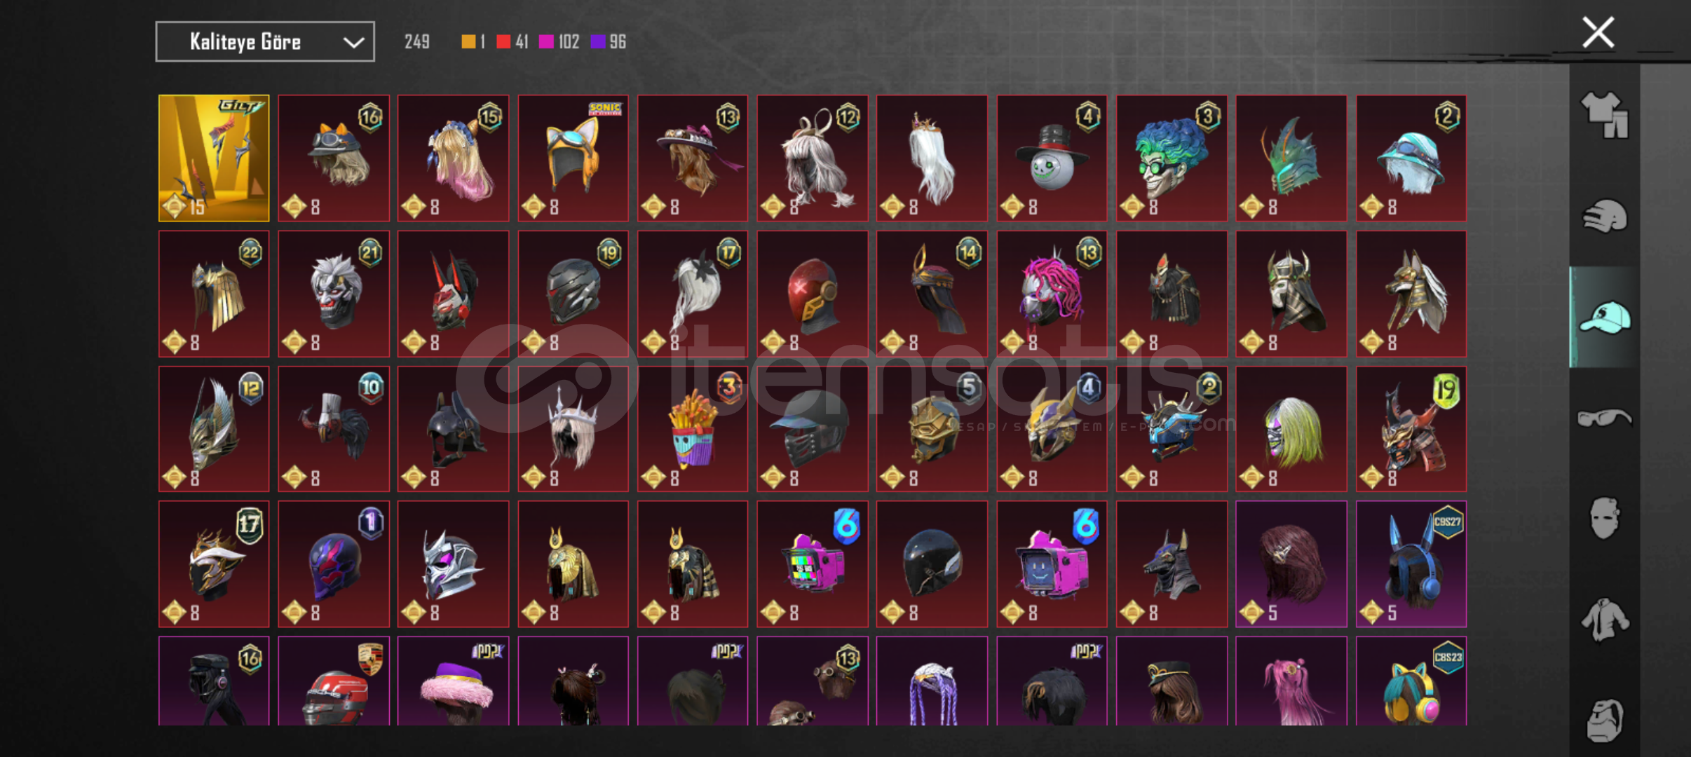Open the baseball cap headgear category
Screen dimensions: 1691x757
[x=1604, y=317]
